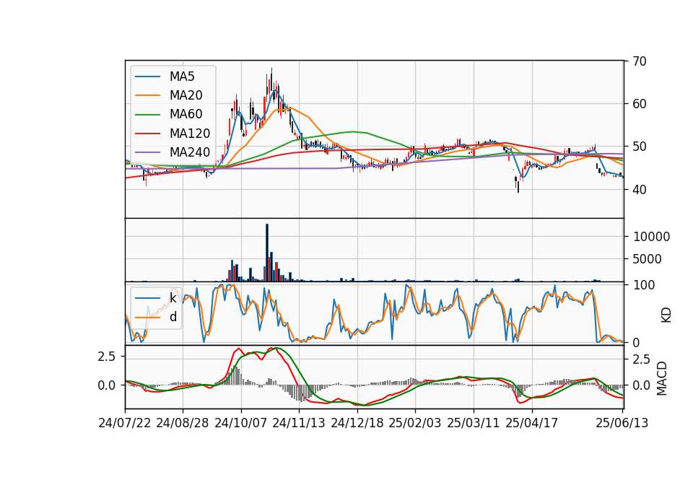693x498 pixels.
Task: Click the purple MA240 legend line sample
Action: click(x=147, y=153)
